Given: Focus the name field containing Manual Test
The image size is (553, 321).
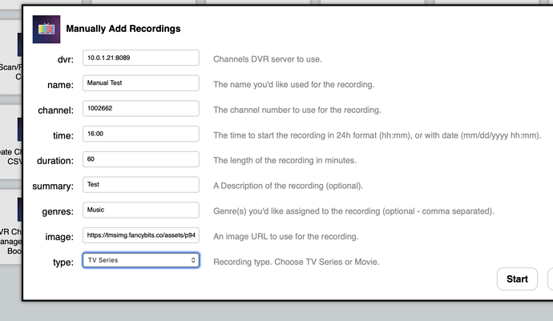Looking at the screenshot, I should (140, 83).
